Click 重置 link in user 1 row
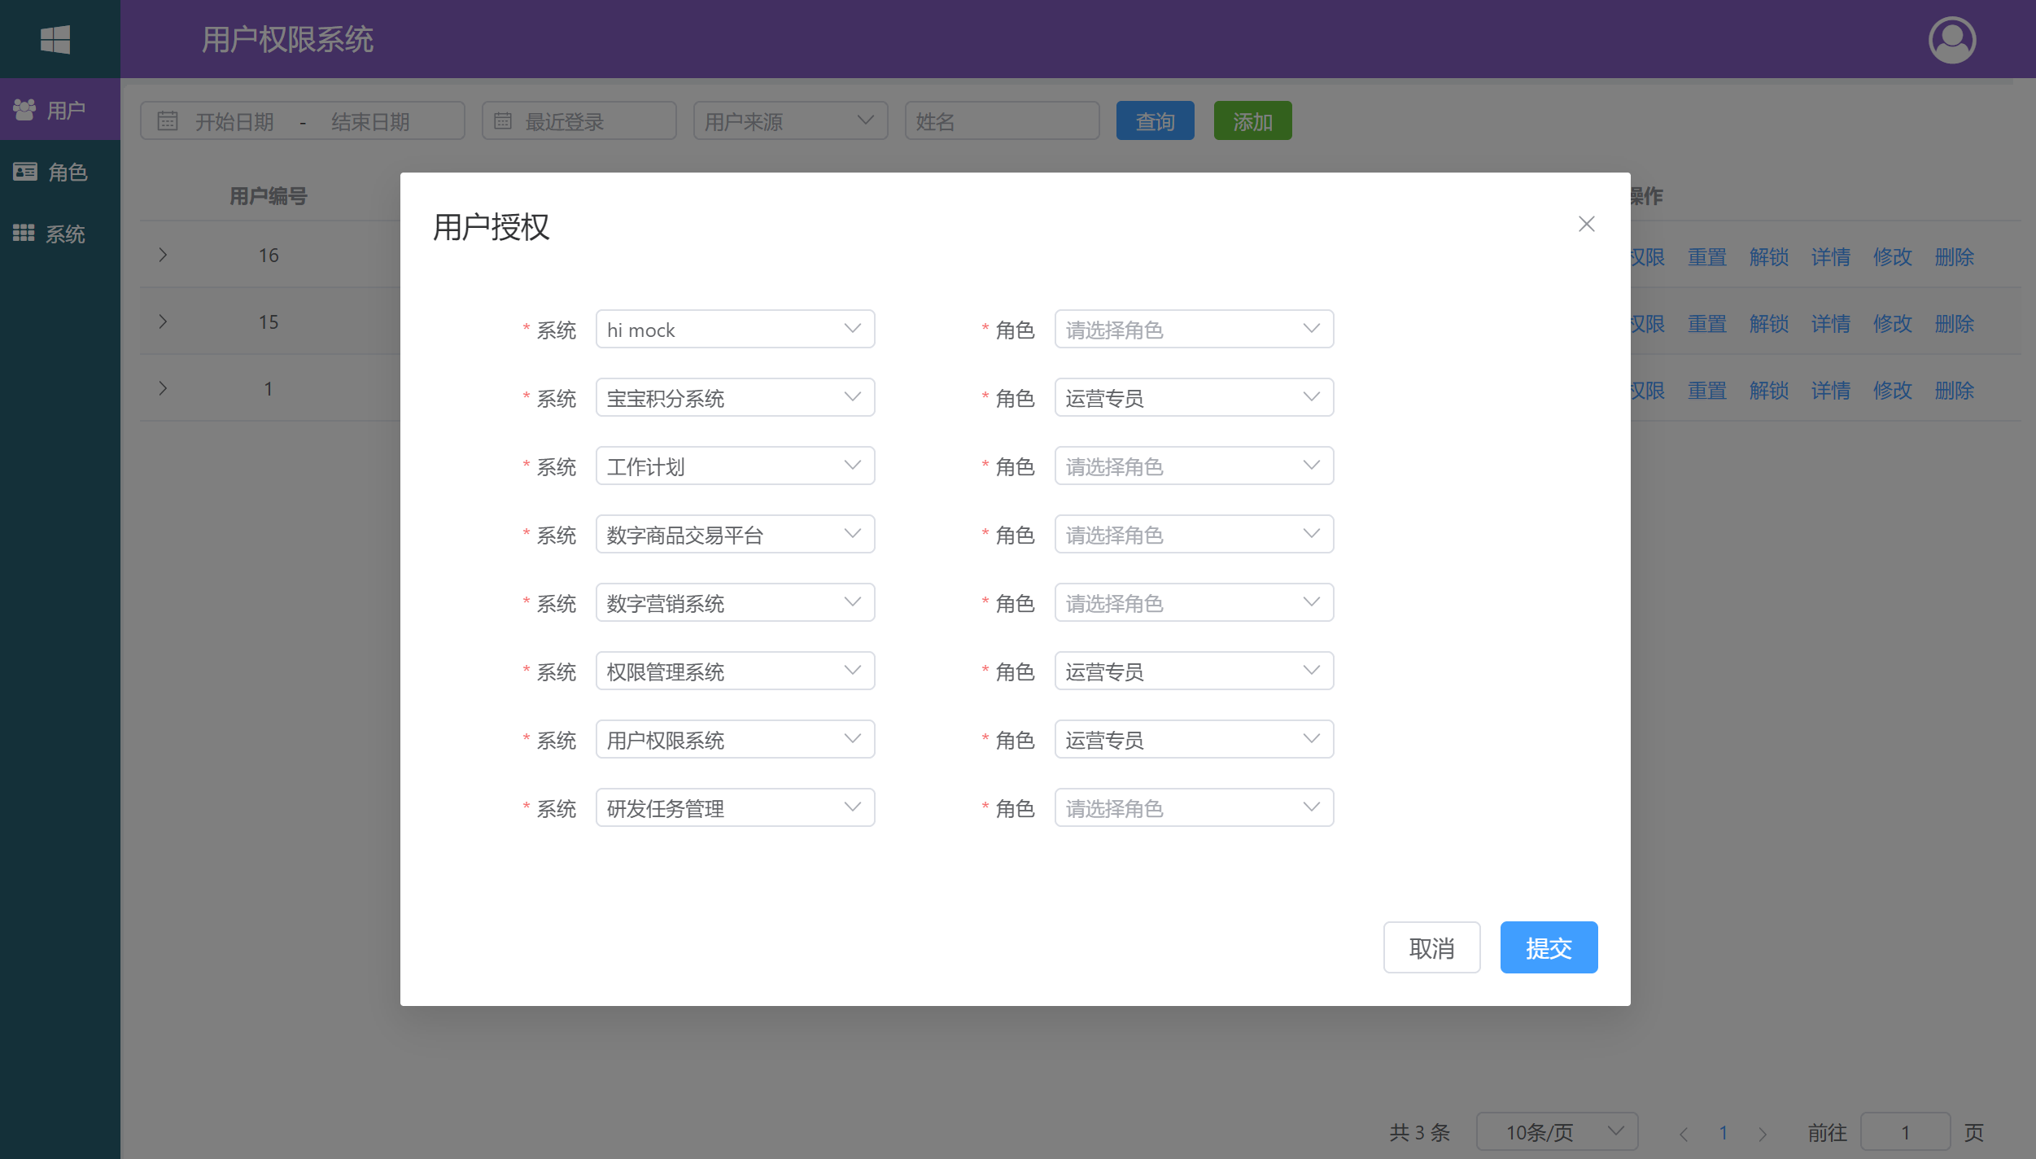Viewport: 2036px width, 1159px height. 1706,390
